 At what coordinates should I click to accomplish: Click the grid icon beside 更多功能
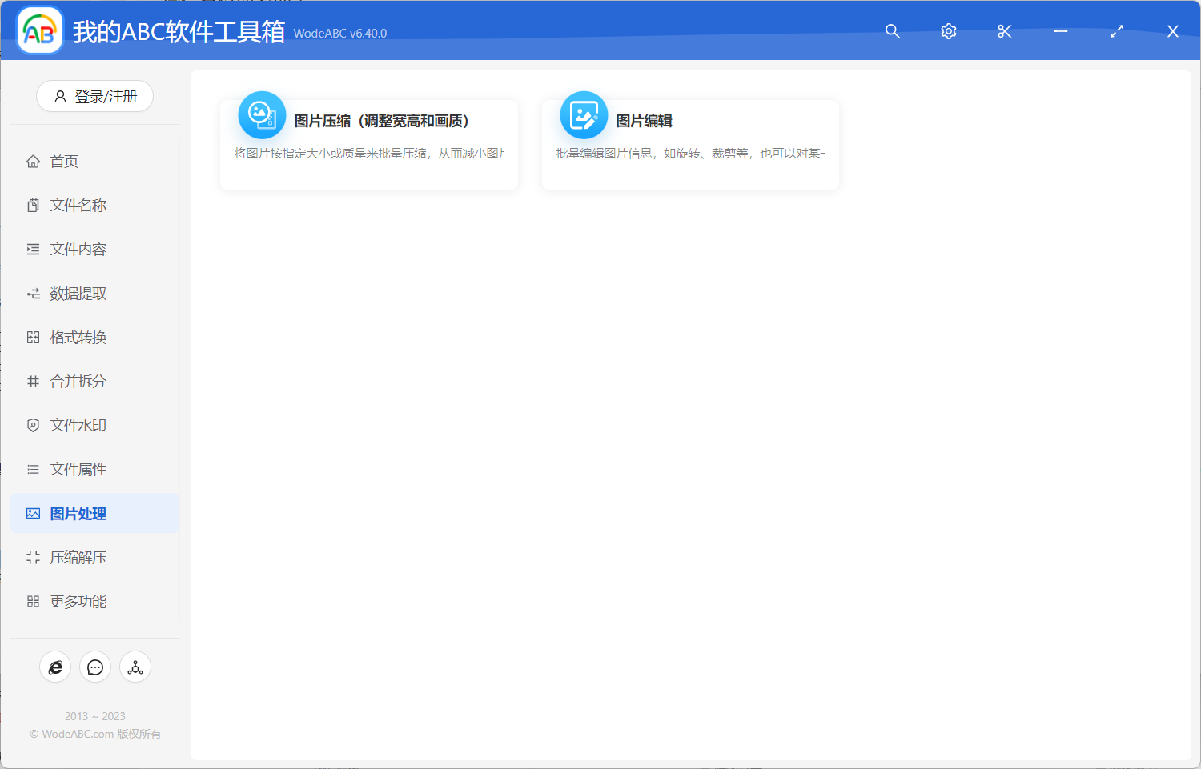[33, 601]
